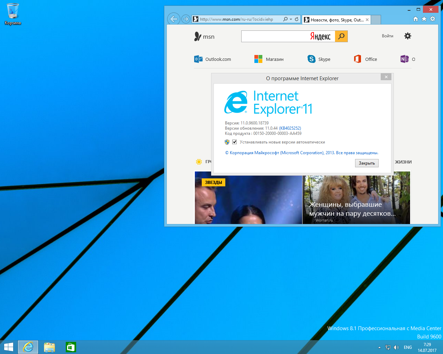443x354 pixels.
Task: Select the 'Новости, фото, Skype' tab
Action: tap(337, 20)
